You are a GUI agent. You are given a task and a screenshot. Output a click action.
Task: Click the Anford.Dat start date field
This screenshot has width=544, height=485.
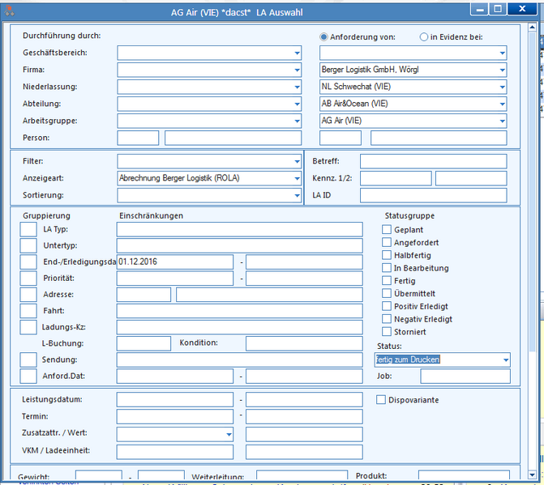pyautogui.click(x=175, y=377)
